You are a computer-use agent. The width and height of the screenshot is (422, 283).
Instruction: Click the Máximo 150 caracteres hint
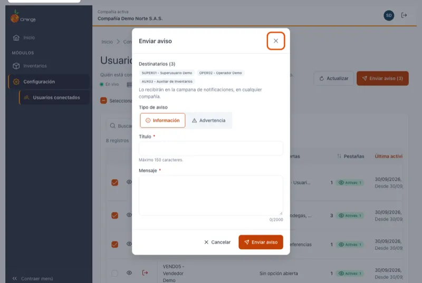(x=161, y=160)
